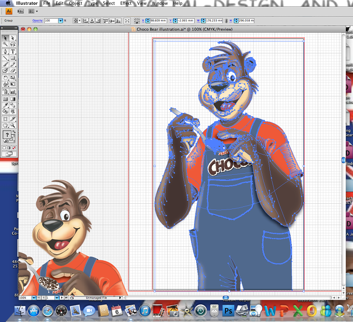Expand the status bar Unmanaged File arrow
This screenshot has height=322, width=353.
click(x=120, y=298)
